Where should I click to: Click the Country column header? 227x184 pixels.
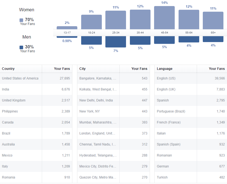[x=8, y=69]
